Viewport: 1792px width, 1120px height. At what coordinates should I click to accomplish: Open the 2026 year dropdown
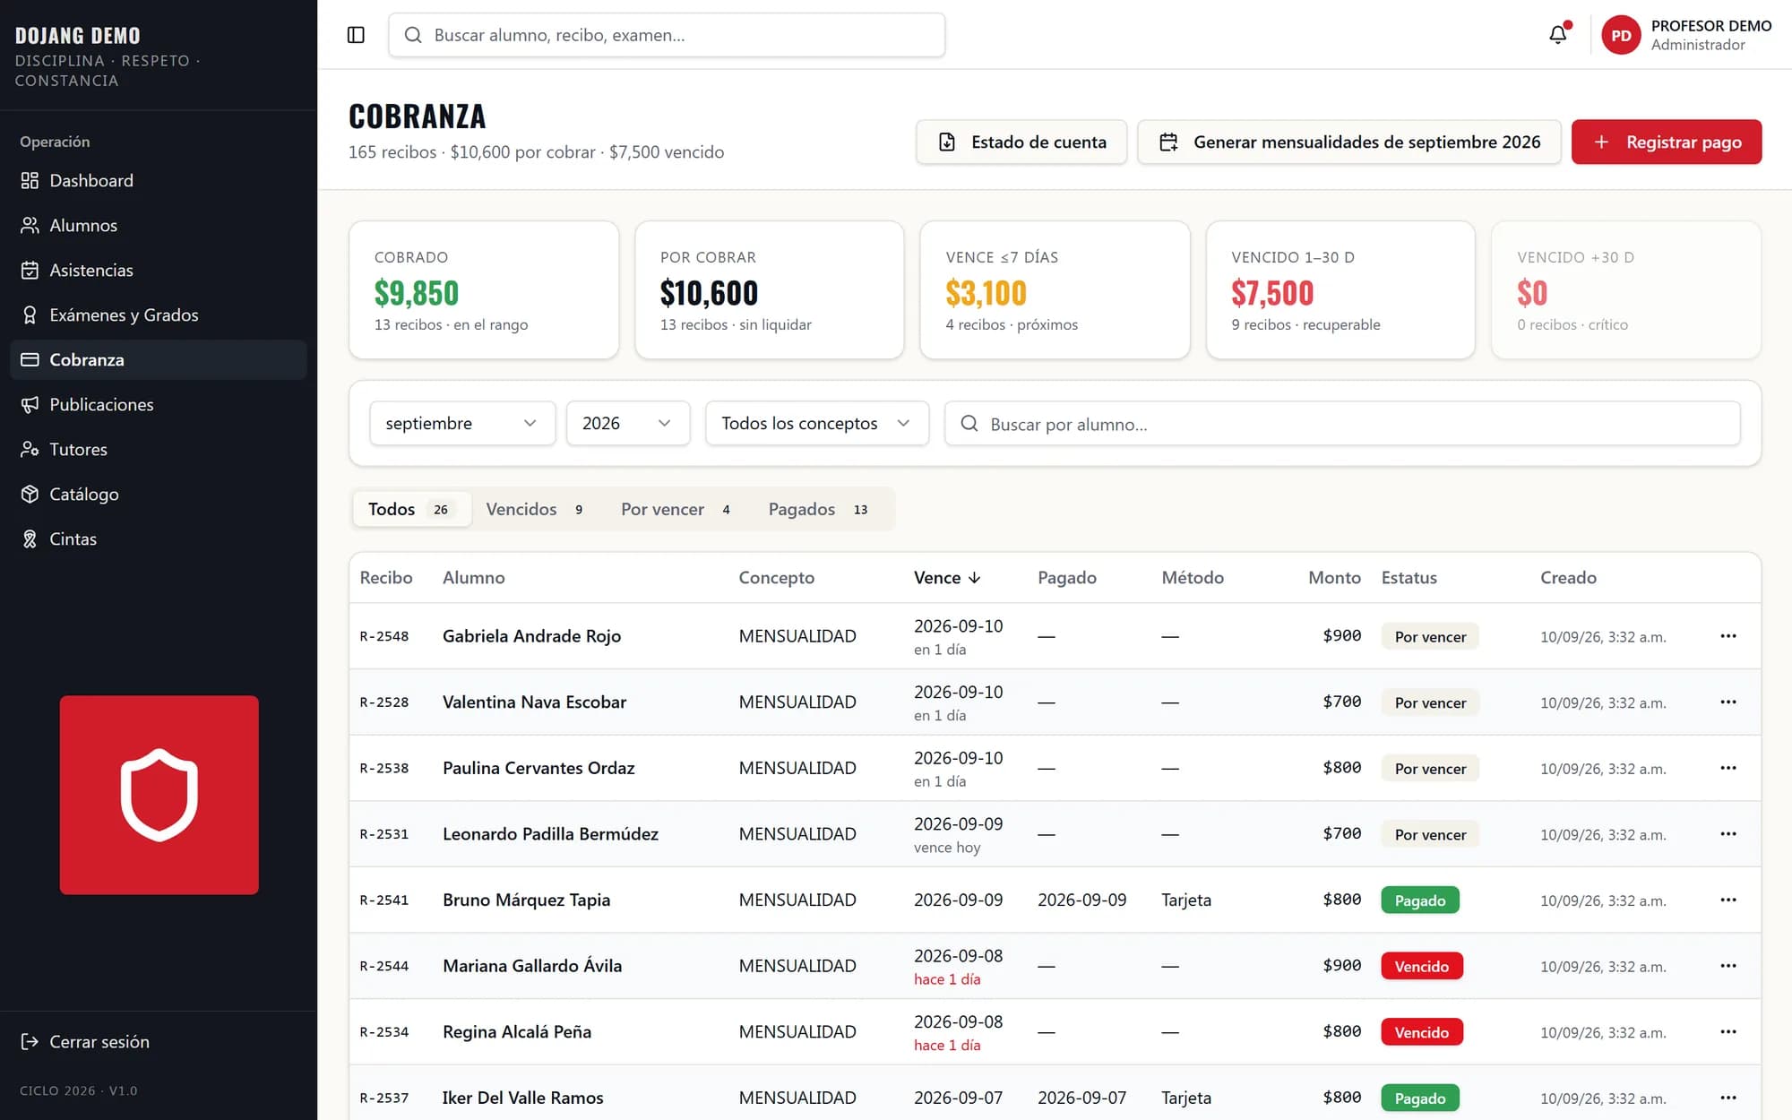pos(628,423)
